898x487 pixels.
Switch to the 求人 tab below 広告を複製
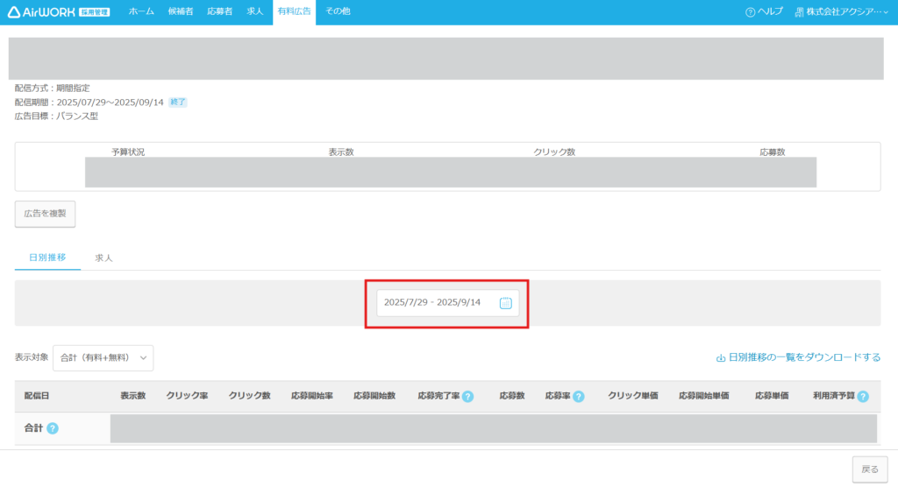point(103,258)
